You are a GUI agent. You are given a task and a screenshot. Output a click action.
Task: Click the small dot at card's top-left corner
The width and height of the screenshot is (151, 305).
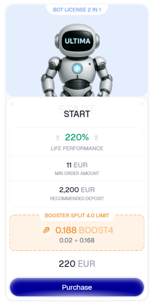[x=12, y=104]
